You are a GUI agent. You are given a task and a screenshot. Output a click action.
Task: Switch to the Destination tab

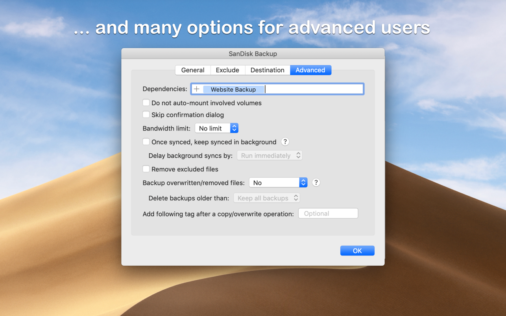pos(268,70)
